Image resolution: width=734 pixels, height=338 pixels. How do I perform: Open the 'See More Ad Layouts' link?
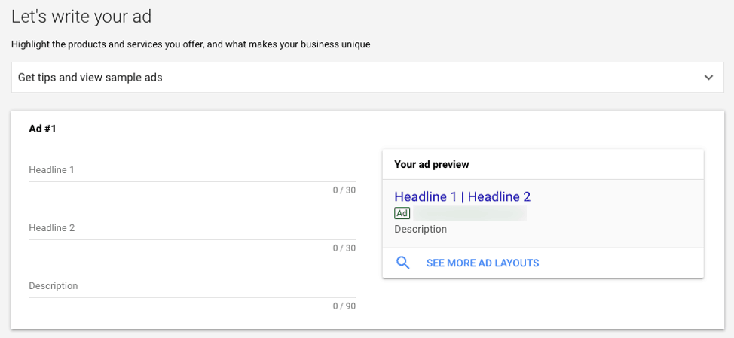point(482,263)
